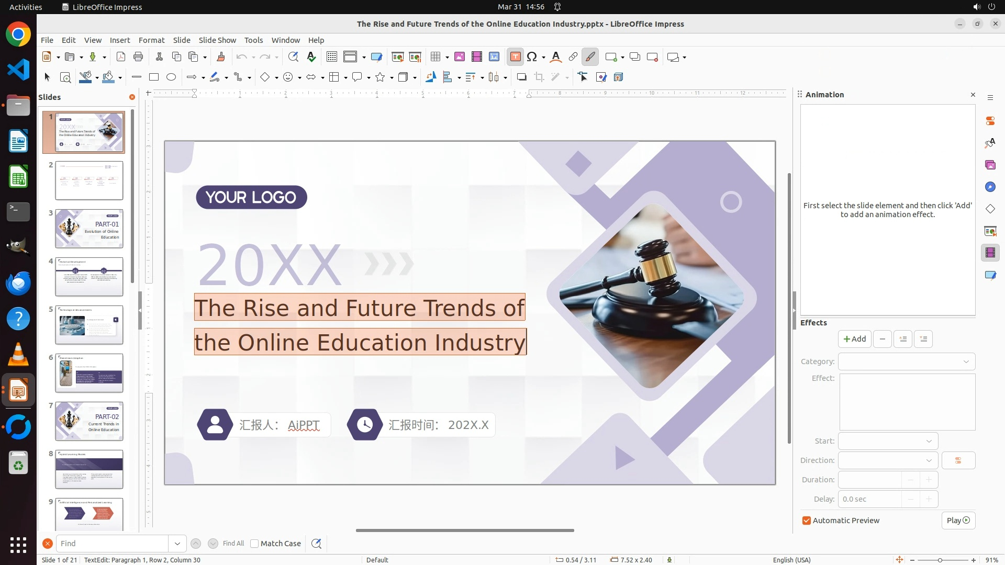Open the animation Start dropdown
The height and width of the screenshot is (565, 1005).
pyautogui.click(x=888, y=441)
